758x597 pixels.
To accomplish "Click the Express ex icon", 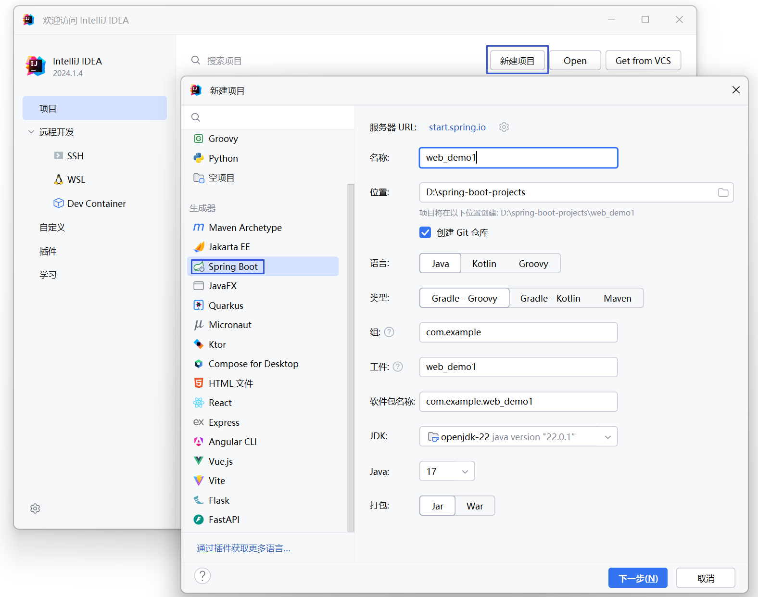I will [199, 422].
